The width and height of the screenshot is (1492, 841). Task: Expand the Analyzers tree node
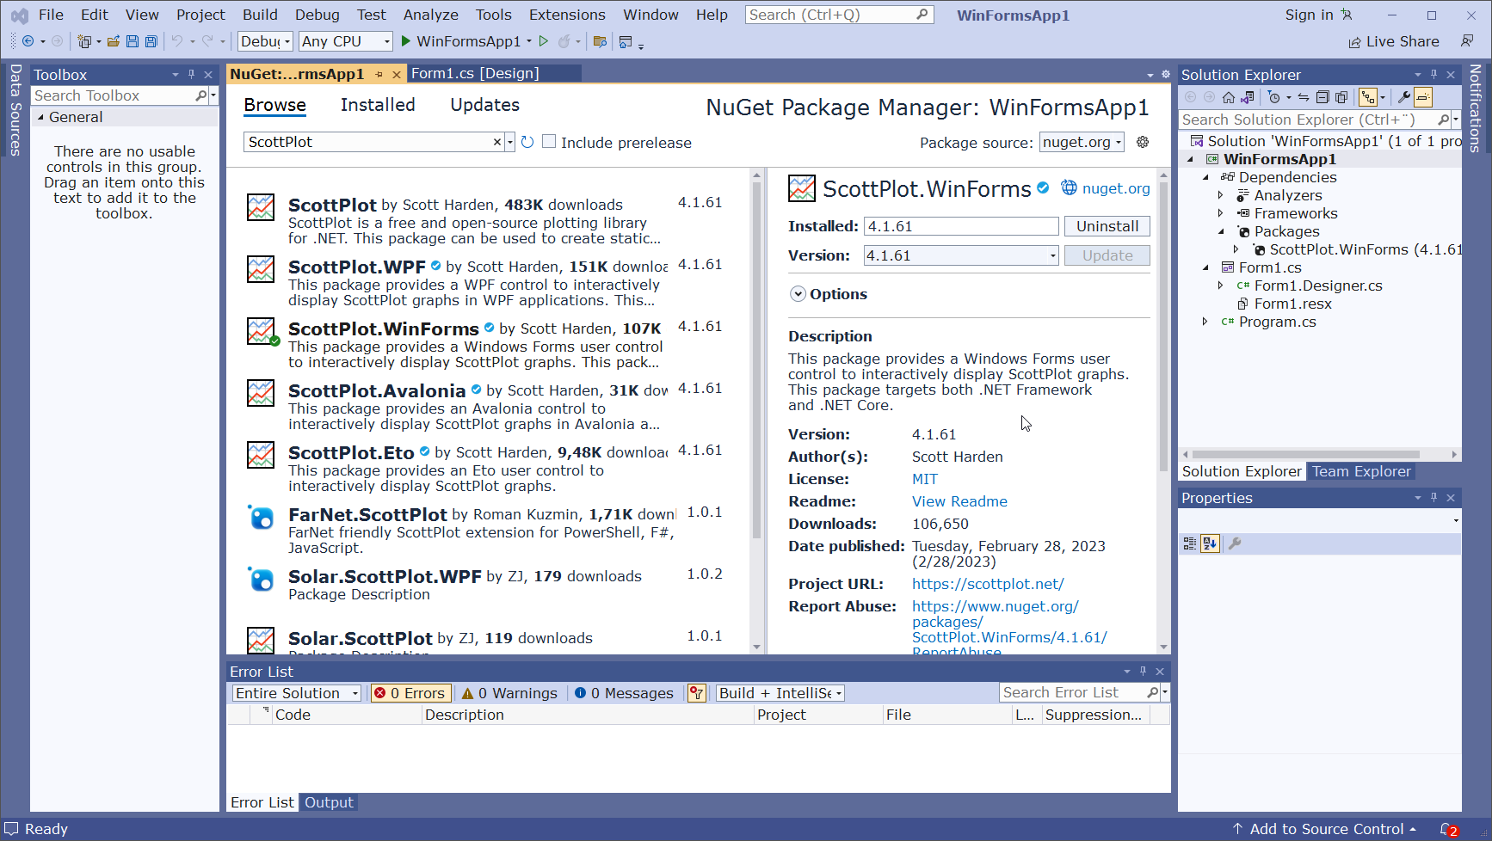[x=1220, y=195]
